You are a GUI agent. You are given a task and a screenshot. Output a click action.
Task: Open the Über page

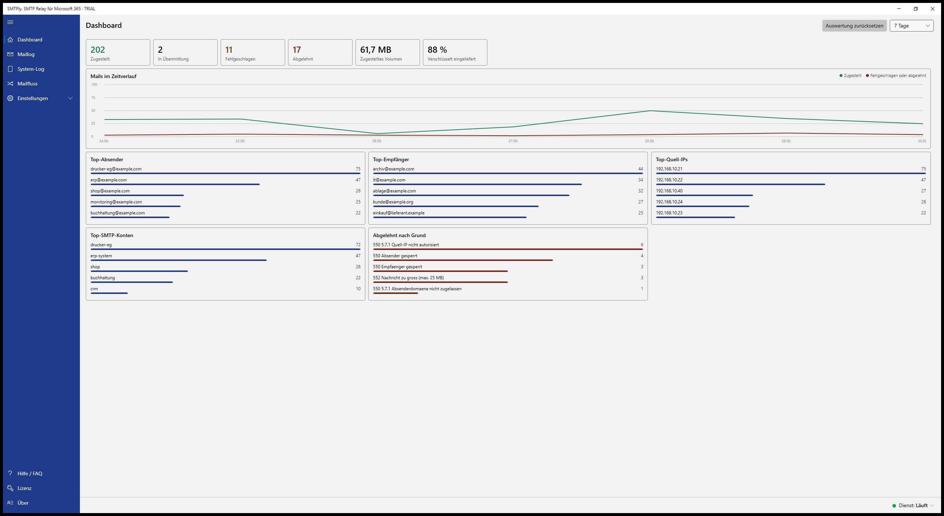pyautogui.click(x=41, y=503)
